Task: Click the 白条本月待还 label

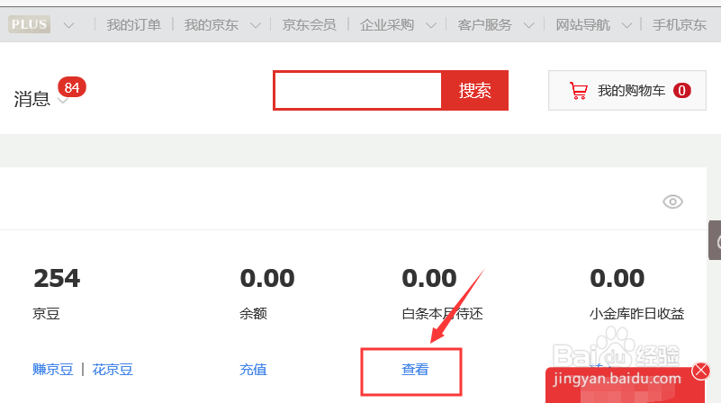Action: point(442,314)
